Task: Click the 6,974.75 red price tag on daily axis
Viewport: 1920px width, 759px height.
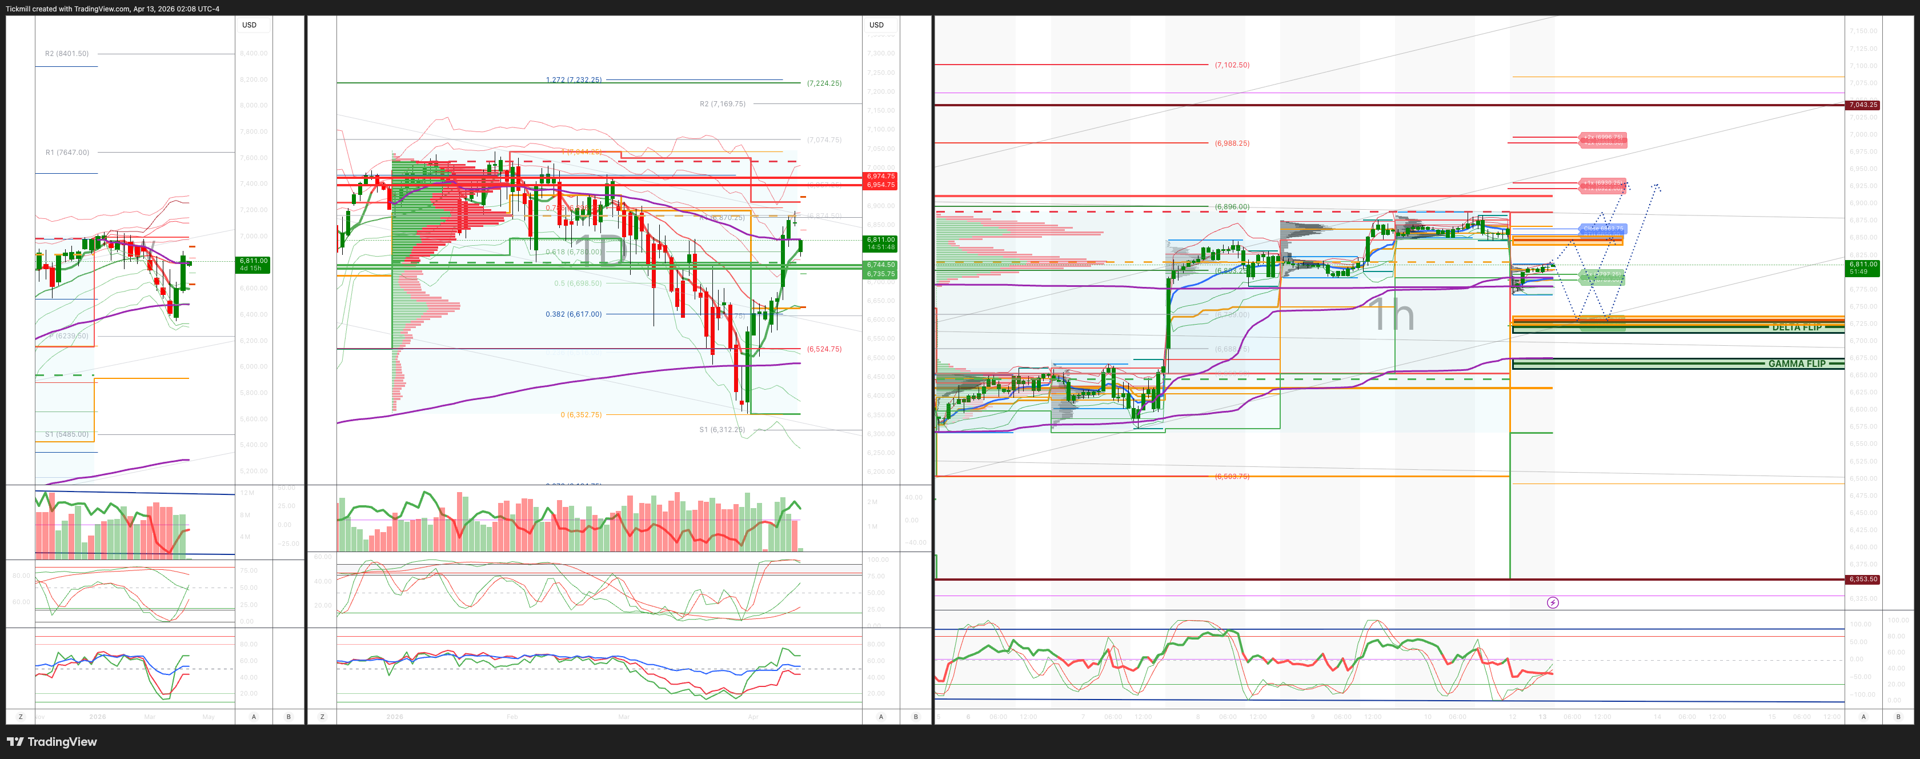Action: [x=880, y=177]
